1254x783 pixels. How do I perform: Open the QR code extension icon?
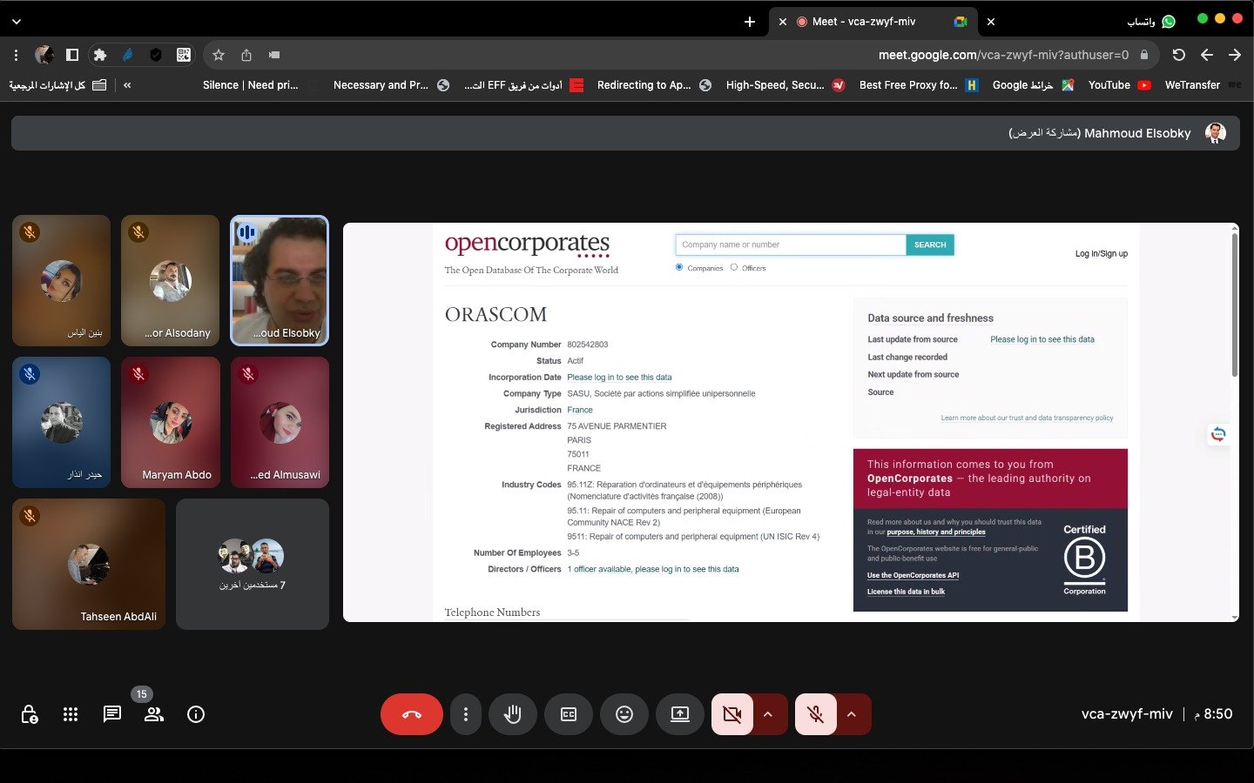184,55
